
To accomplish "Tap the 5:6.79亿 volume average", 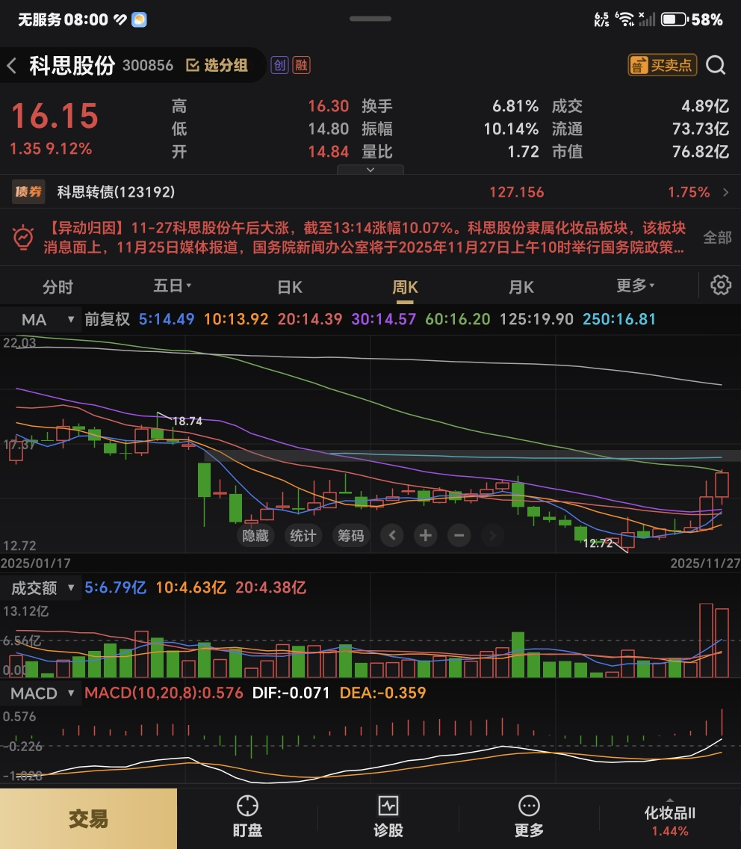I will (x=115, y=587).
